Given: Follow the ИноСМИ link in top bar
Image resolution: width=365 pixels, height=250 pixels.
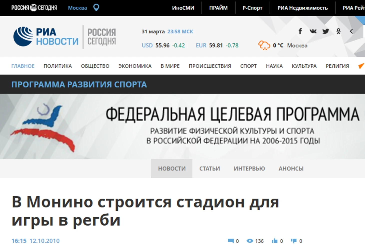Looking at the screenshot, I should click(x=183, y=8).
